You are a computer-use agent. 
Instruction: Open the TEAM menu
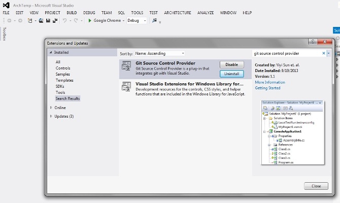point(107,13)
